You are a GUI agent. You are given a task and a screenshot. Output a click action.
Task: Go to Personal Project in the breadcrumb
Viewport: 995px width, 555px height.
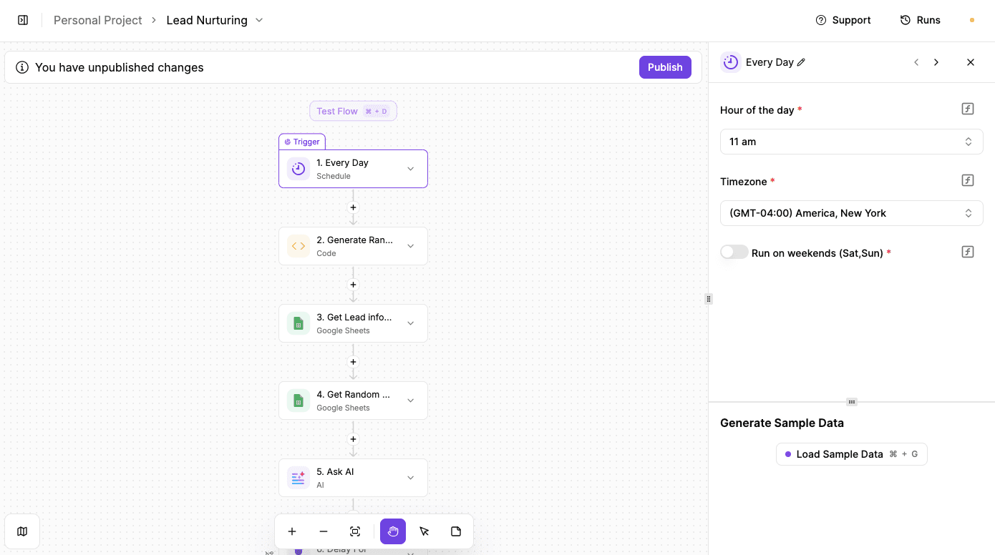coord(97,20)
